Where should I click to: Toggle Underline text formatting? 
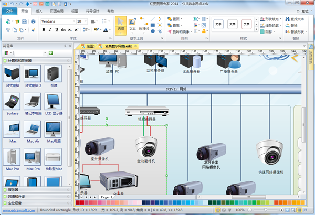(56, 30)
